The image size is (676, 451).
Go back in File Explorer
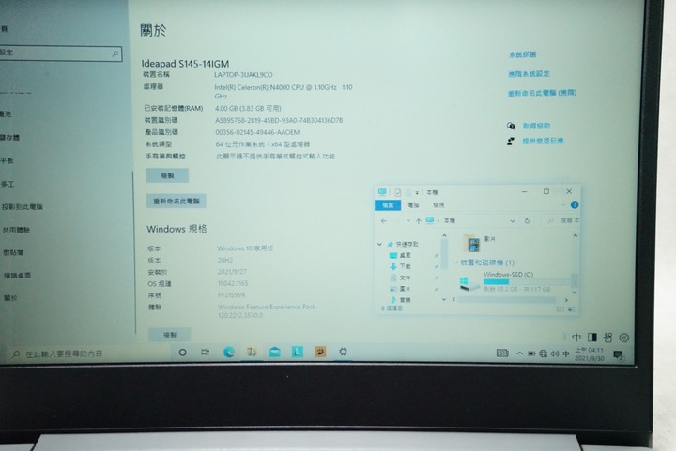384,221
